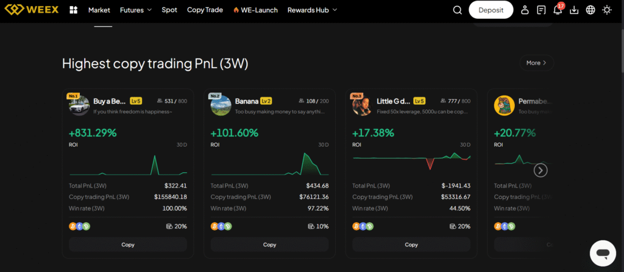The width and height of the screenshot is (624, 272).
Task: Click the WE-Launch flame icon
Action: tap(236, 10)
